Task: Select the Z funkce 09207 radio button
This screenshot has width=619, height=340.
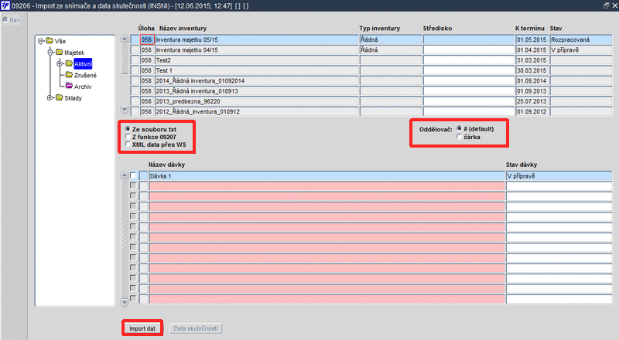Action: click(128, 137)
